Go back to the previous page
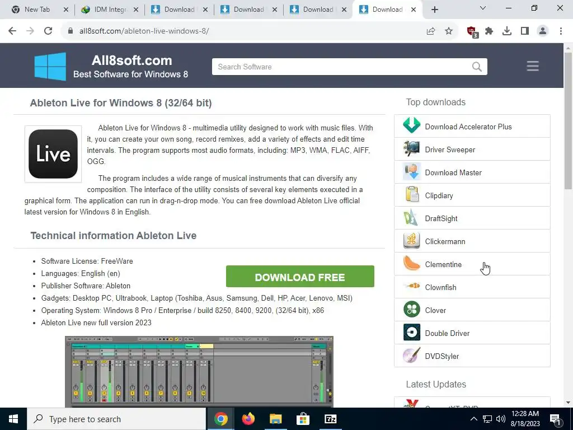Viewport: 573px width, 430px height. tap(12, 31)
